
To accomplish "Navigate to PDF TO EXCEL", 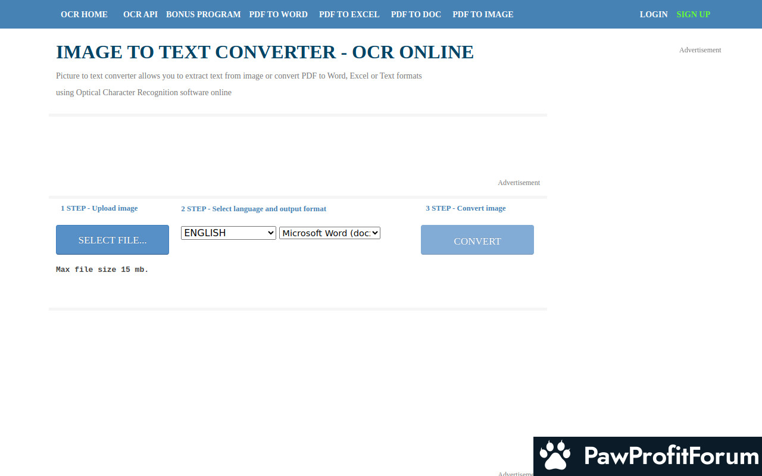I will (x=349, y=14).
